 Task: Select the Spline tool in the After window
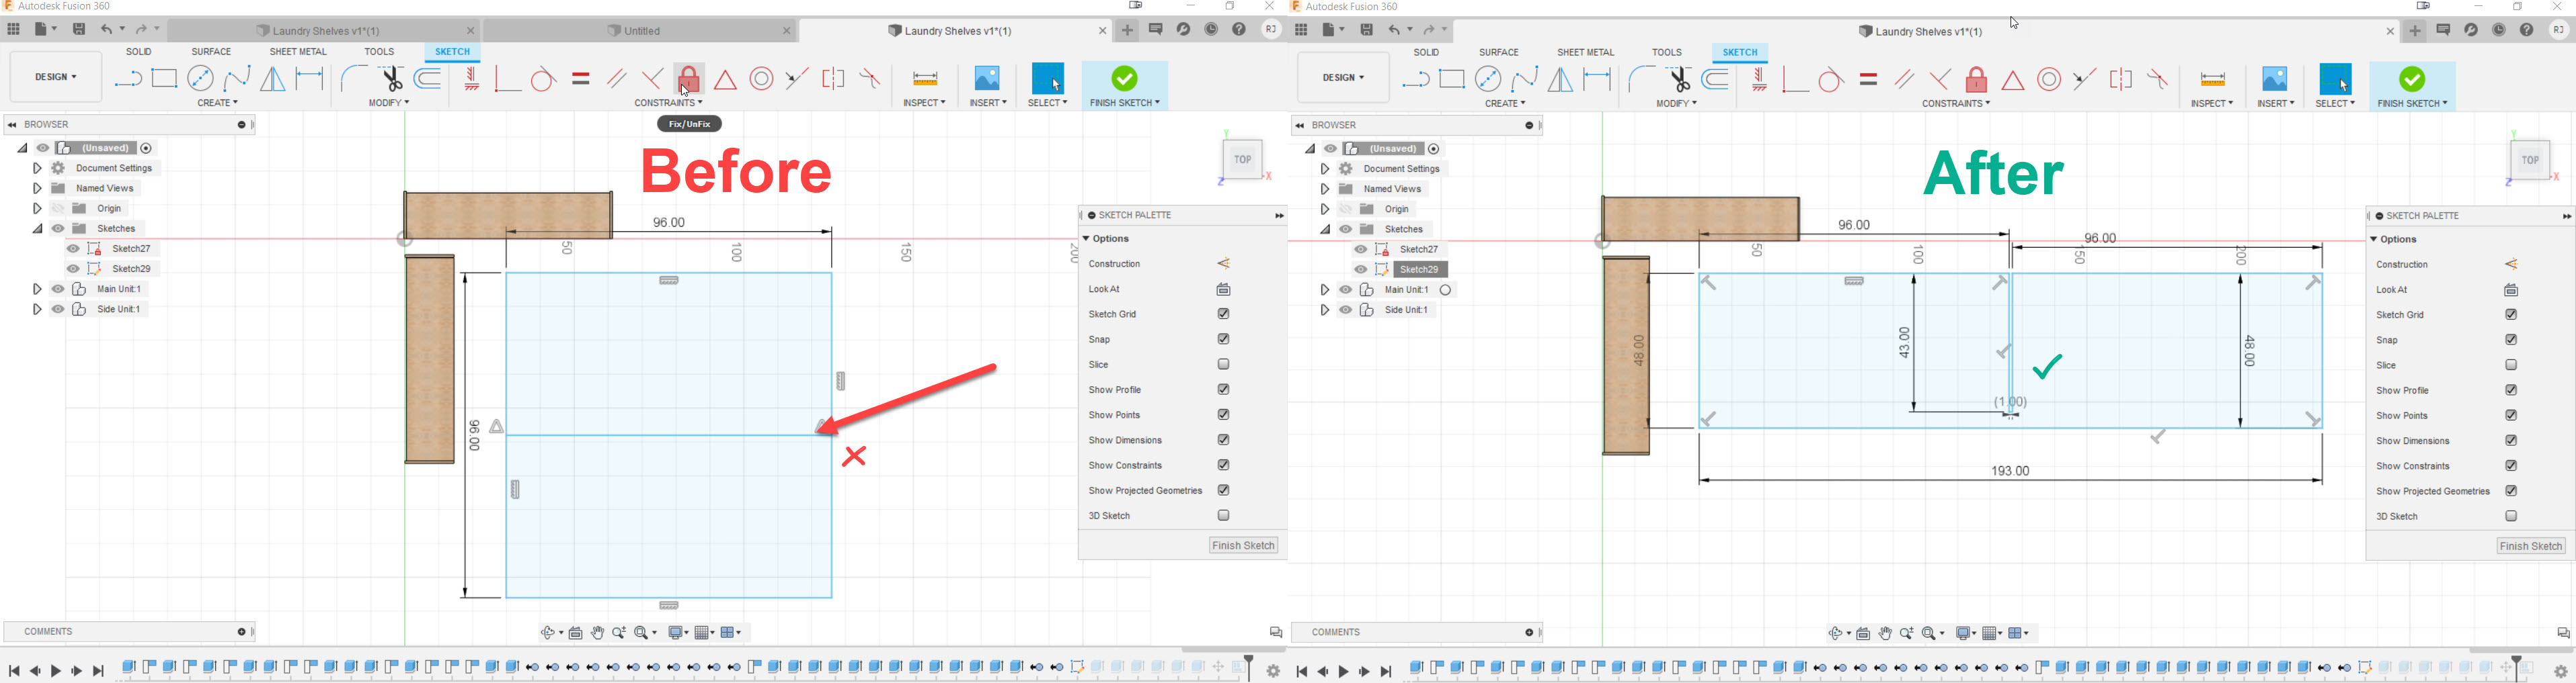click(x=1524, y=80)
